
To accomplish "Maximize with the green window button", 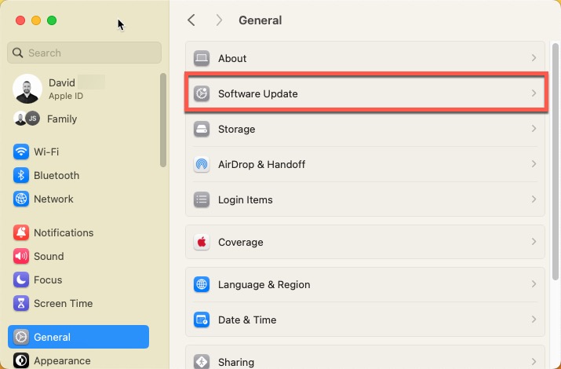I will (x=52, y=20).
